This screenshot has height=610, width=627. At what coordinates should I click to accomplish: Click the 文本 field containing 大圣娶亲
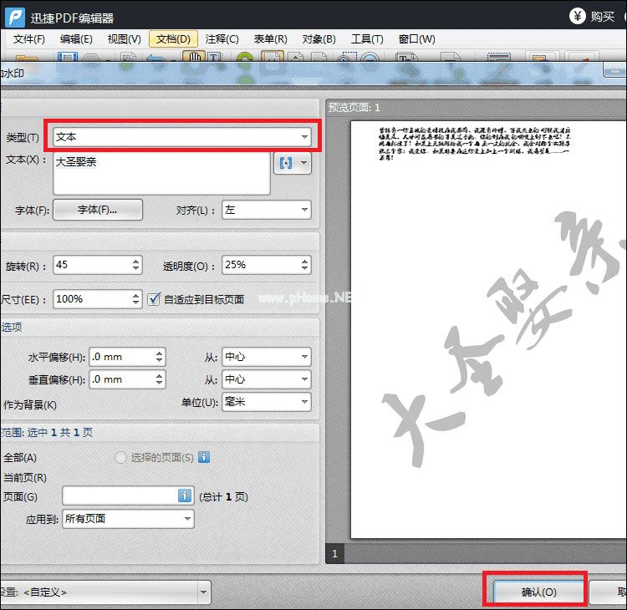(x=161, y=173)
